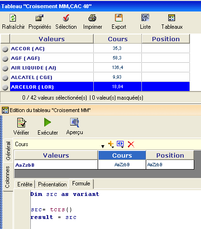Click the Sélection checkmark icon

(66, 18)
